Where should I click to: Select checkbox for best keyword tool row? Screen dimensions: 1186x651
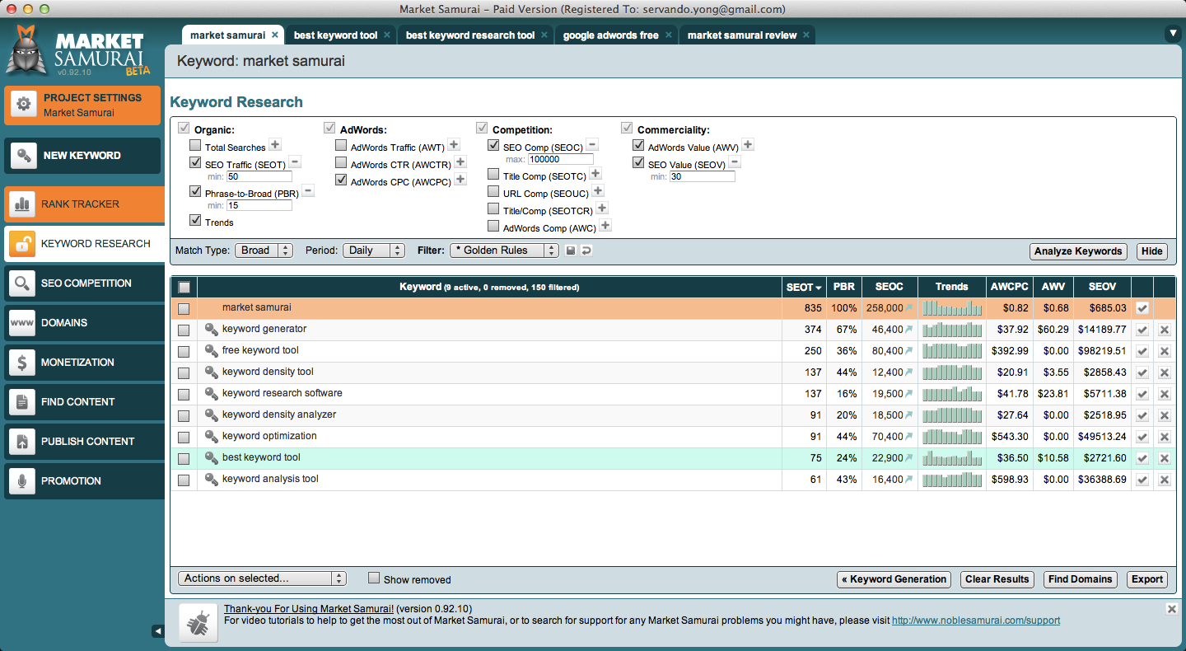(x=184, y=458)
